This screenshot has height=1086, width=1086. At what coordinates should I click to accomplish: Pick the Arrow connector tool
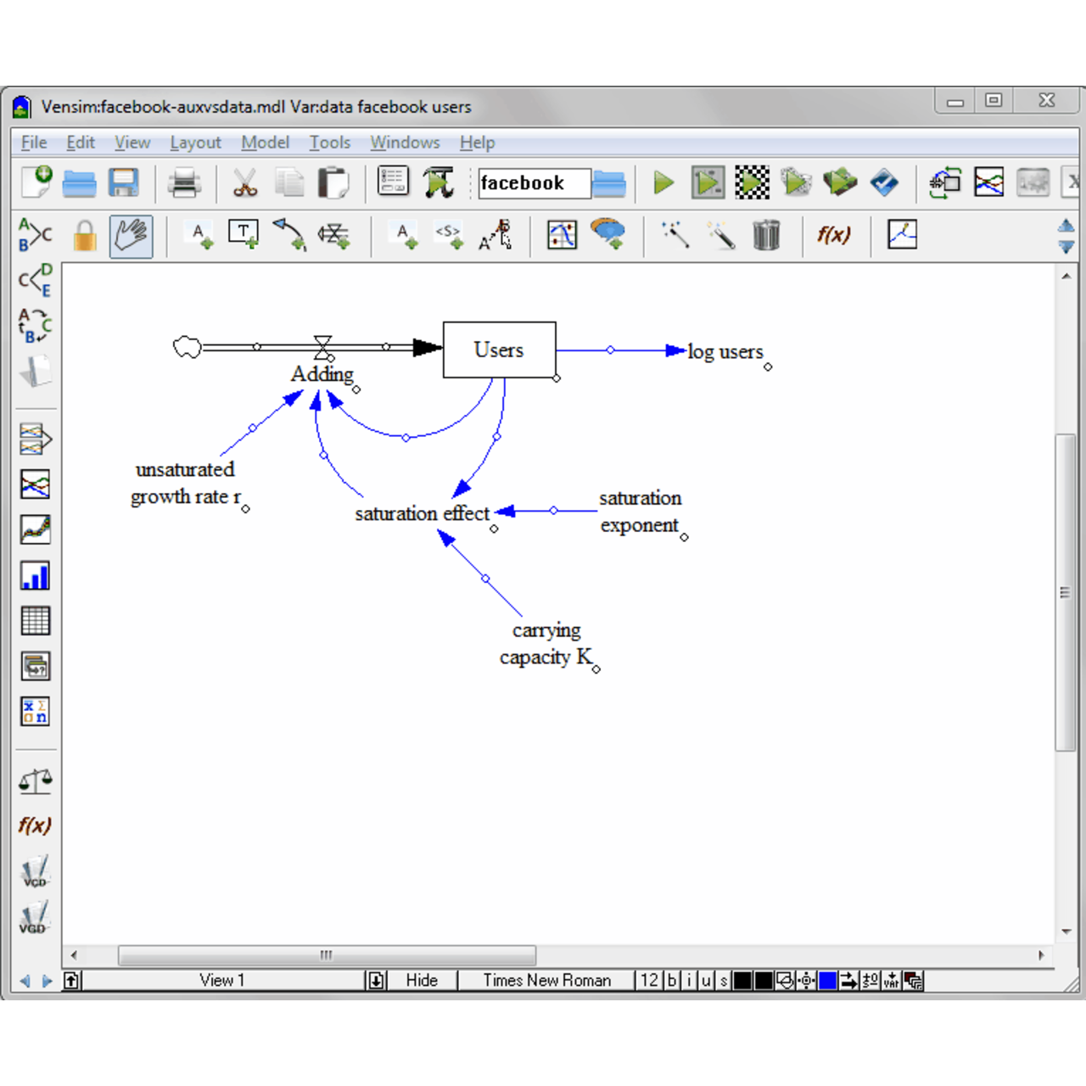pos(289,235)
